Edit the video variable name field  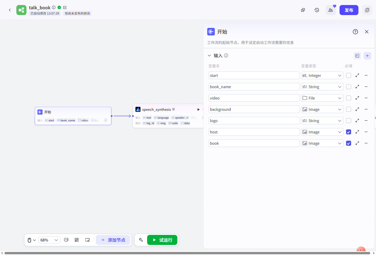tap(254, 98)
